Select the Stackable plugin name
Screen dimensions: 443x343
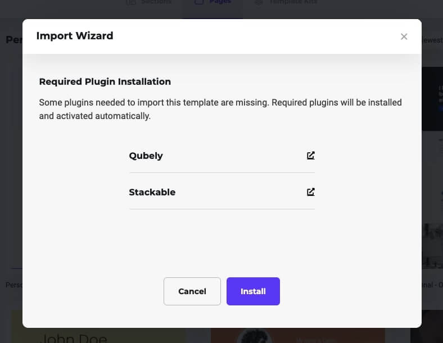(x=152, y=192)
